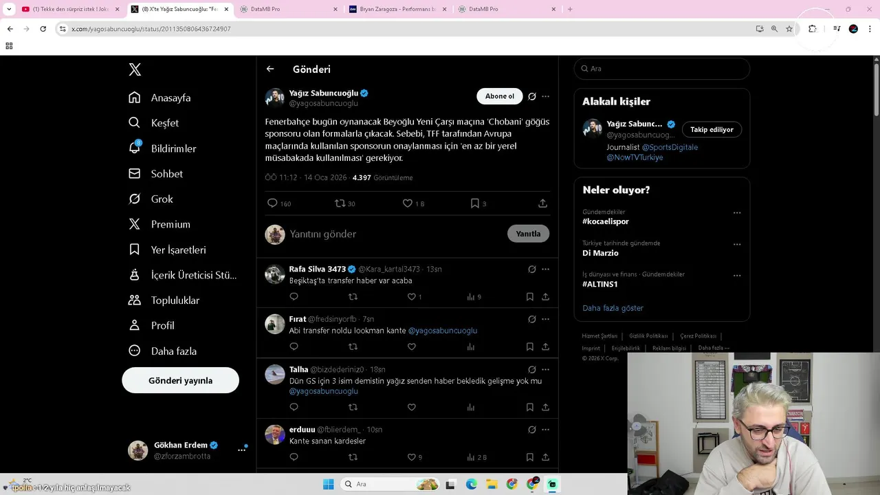Like Rafa Silva 3473's reply
This screenshot has width=880, height=495.
click(x=415, y=297)
